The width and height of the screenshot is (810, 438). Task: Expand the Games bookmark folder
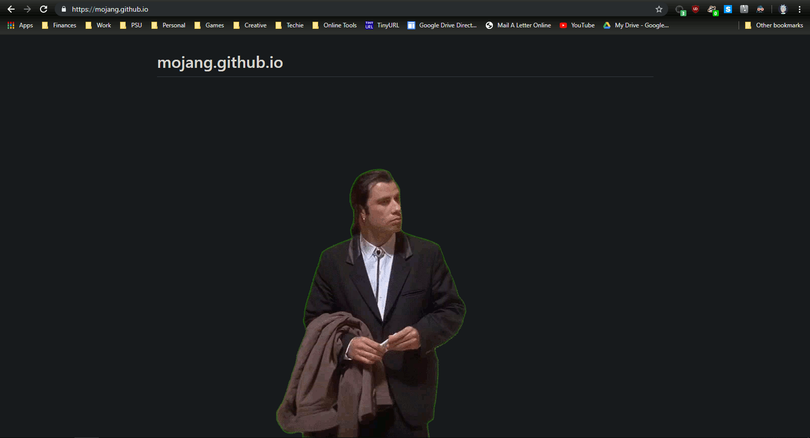[209, 25]
